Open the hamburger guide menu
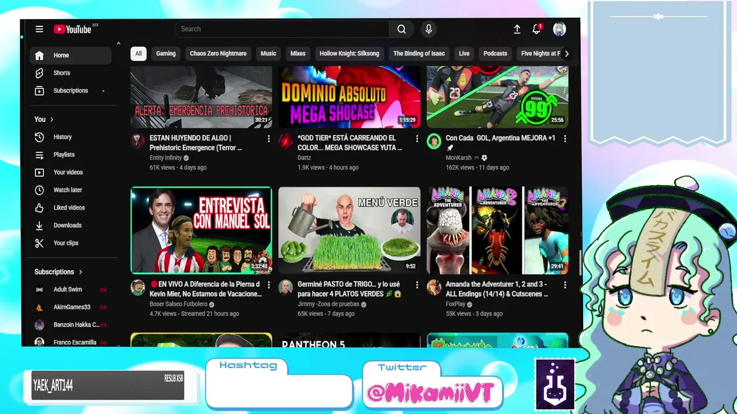The height and width of the screenshot is (414, 737). pos(39,29)
